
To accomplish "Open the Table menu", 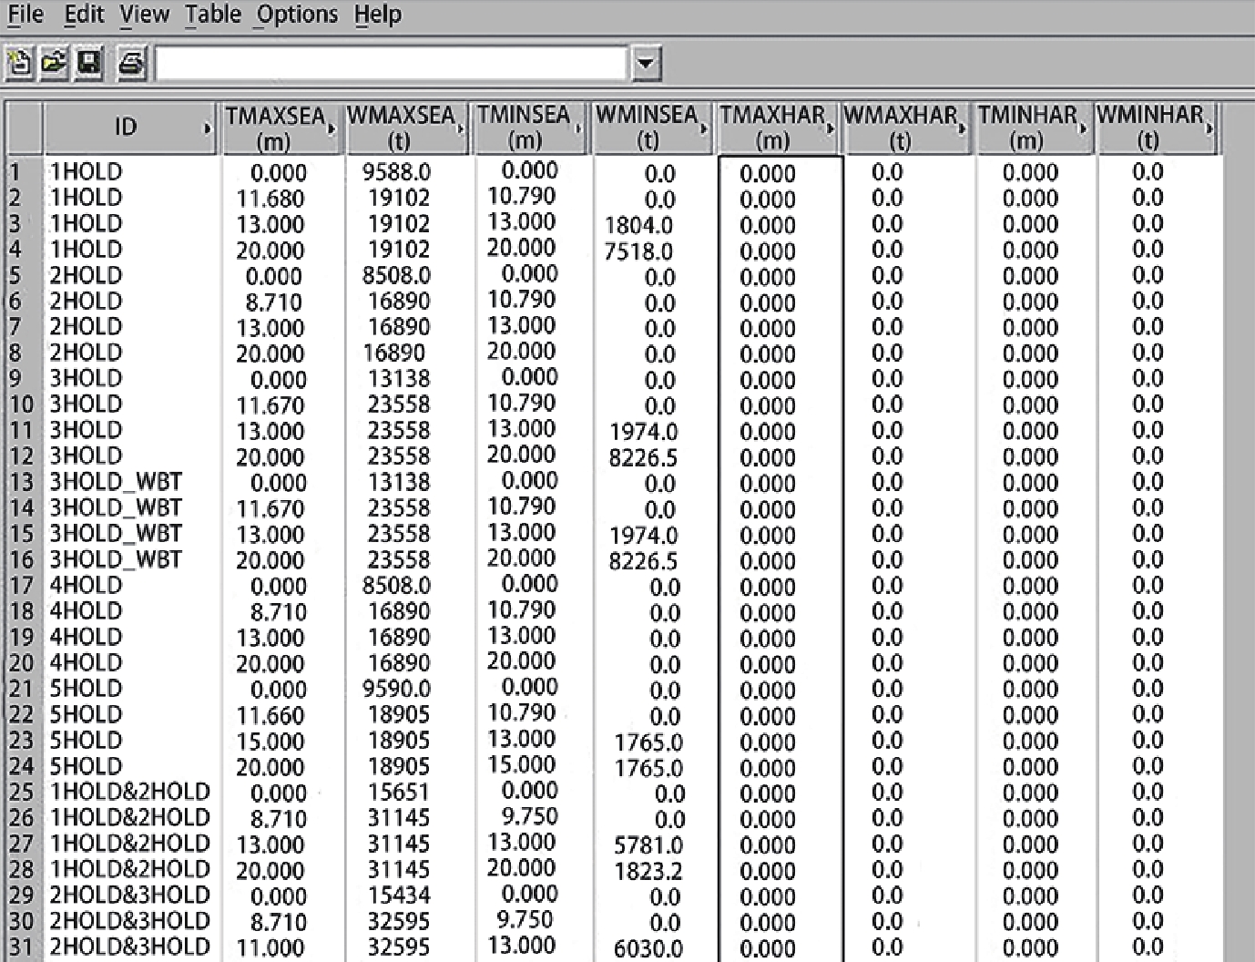I will click(212, 15).
